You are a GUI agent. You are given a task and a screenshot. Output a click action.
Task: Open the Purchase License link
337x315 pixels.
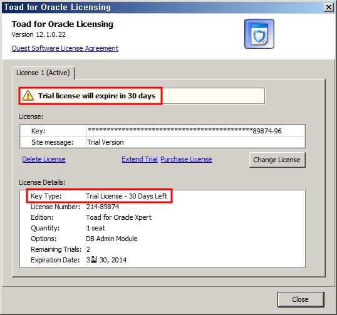[x=186, y=159]
